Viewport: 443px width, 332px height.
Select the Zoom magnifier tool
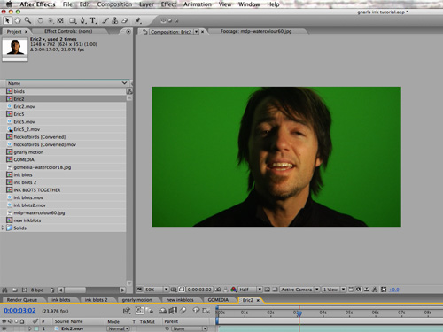pyautogui.click(x=27, y=20)
